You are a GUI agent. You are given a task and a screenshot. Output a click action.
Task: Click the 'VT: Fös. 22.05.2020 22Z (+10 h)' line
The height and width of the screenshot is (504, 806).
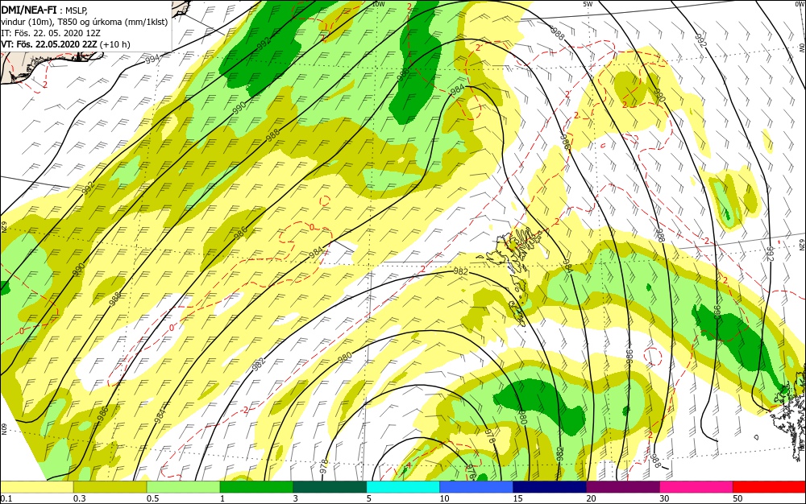coord(66,44)
